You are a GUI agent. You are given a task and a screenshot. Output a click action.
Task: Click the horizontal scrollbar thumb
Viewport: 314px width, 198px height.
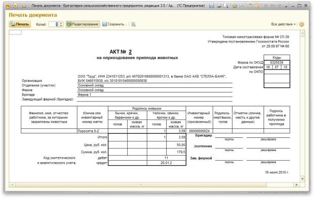coord(141,184)
